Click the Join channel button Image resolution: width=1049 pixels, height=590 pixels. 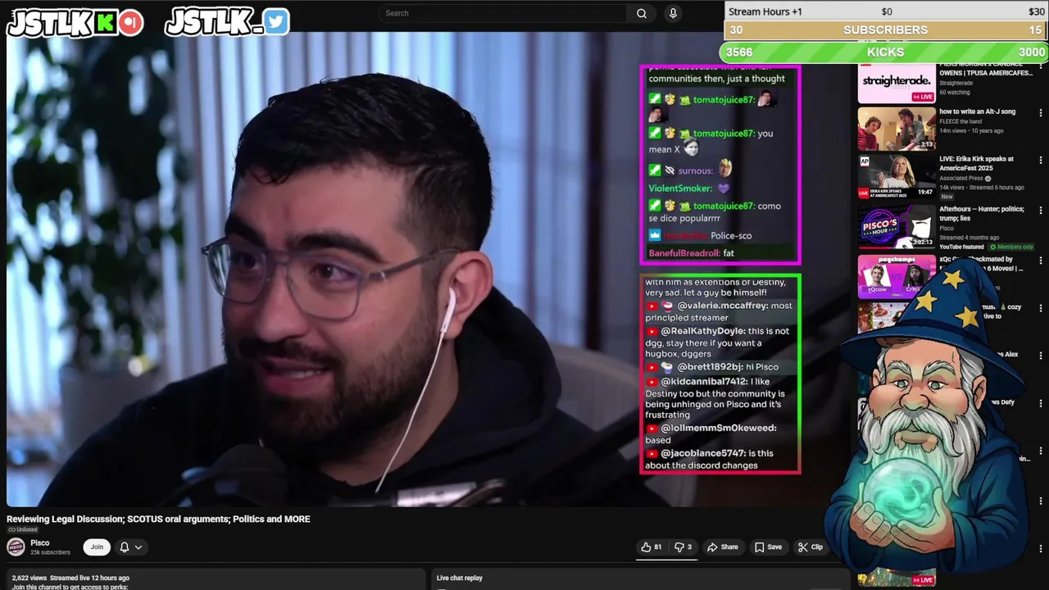tap(97, 547)
